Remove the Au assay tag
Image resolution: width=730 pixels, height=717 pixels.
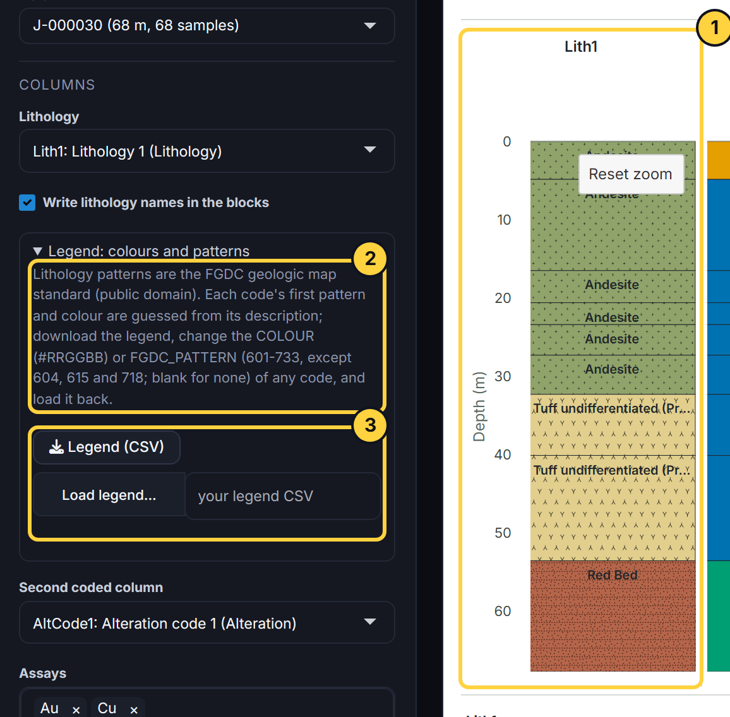coord(76,710)
